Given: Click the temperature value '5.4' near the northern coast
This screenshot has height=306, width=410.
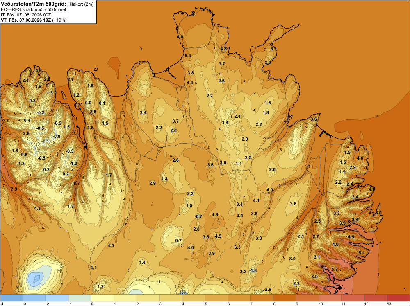Looking at the screenshot, I should (188, 56).
